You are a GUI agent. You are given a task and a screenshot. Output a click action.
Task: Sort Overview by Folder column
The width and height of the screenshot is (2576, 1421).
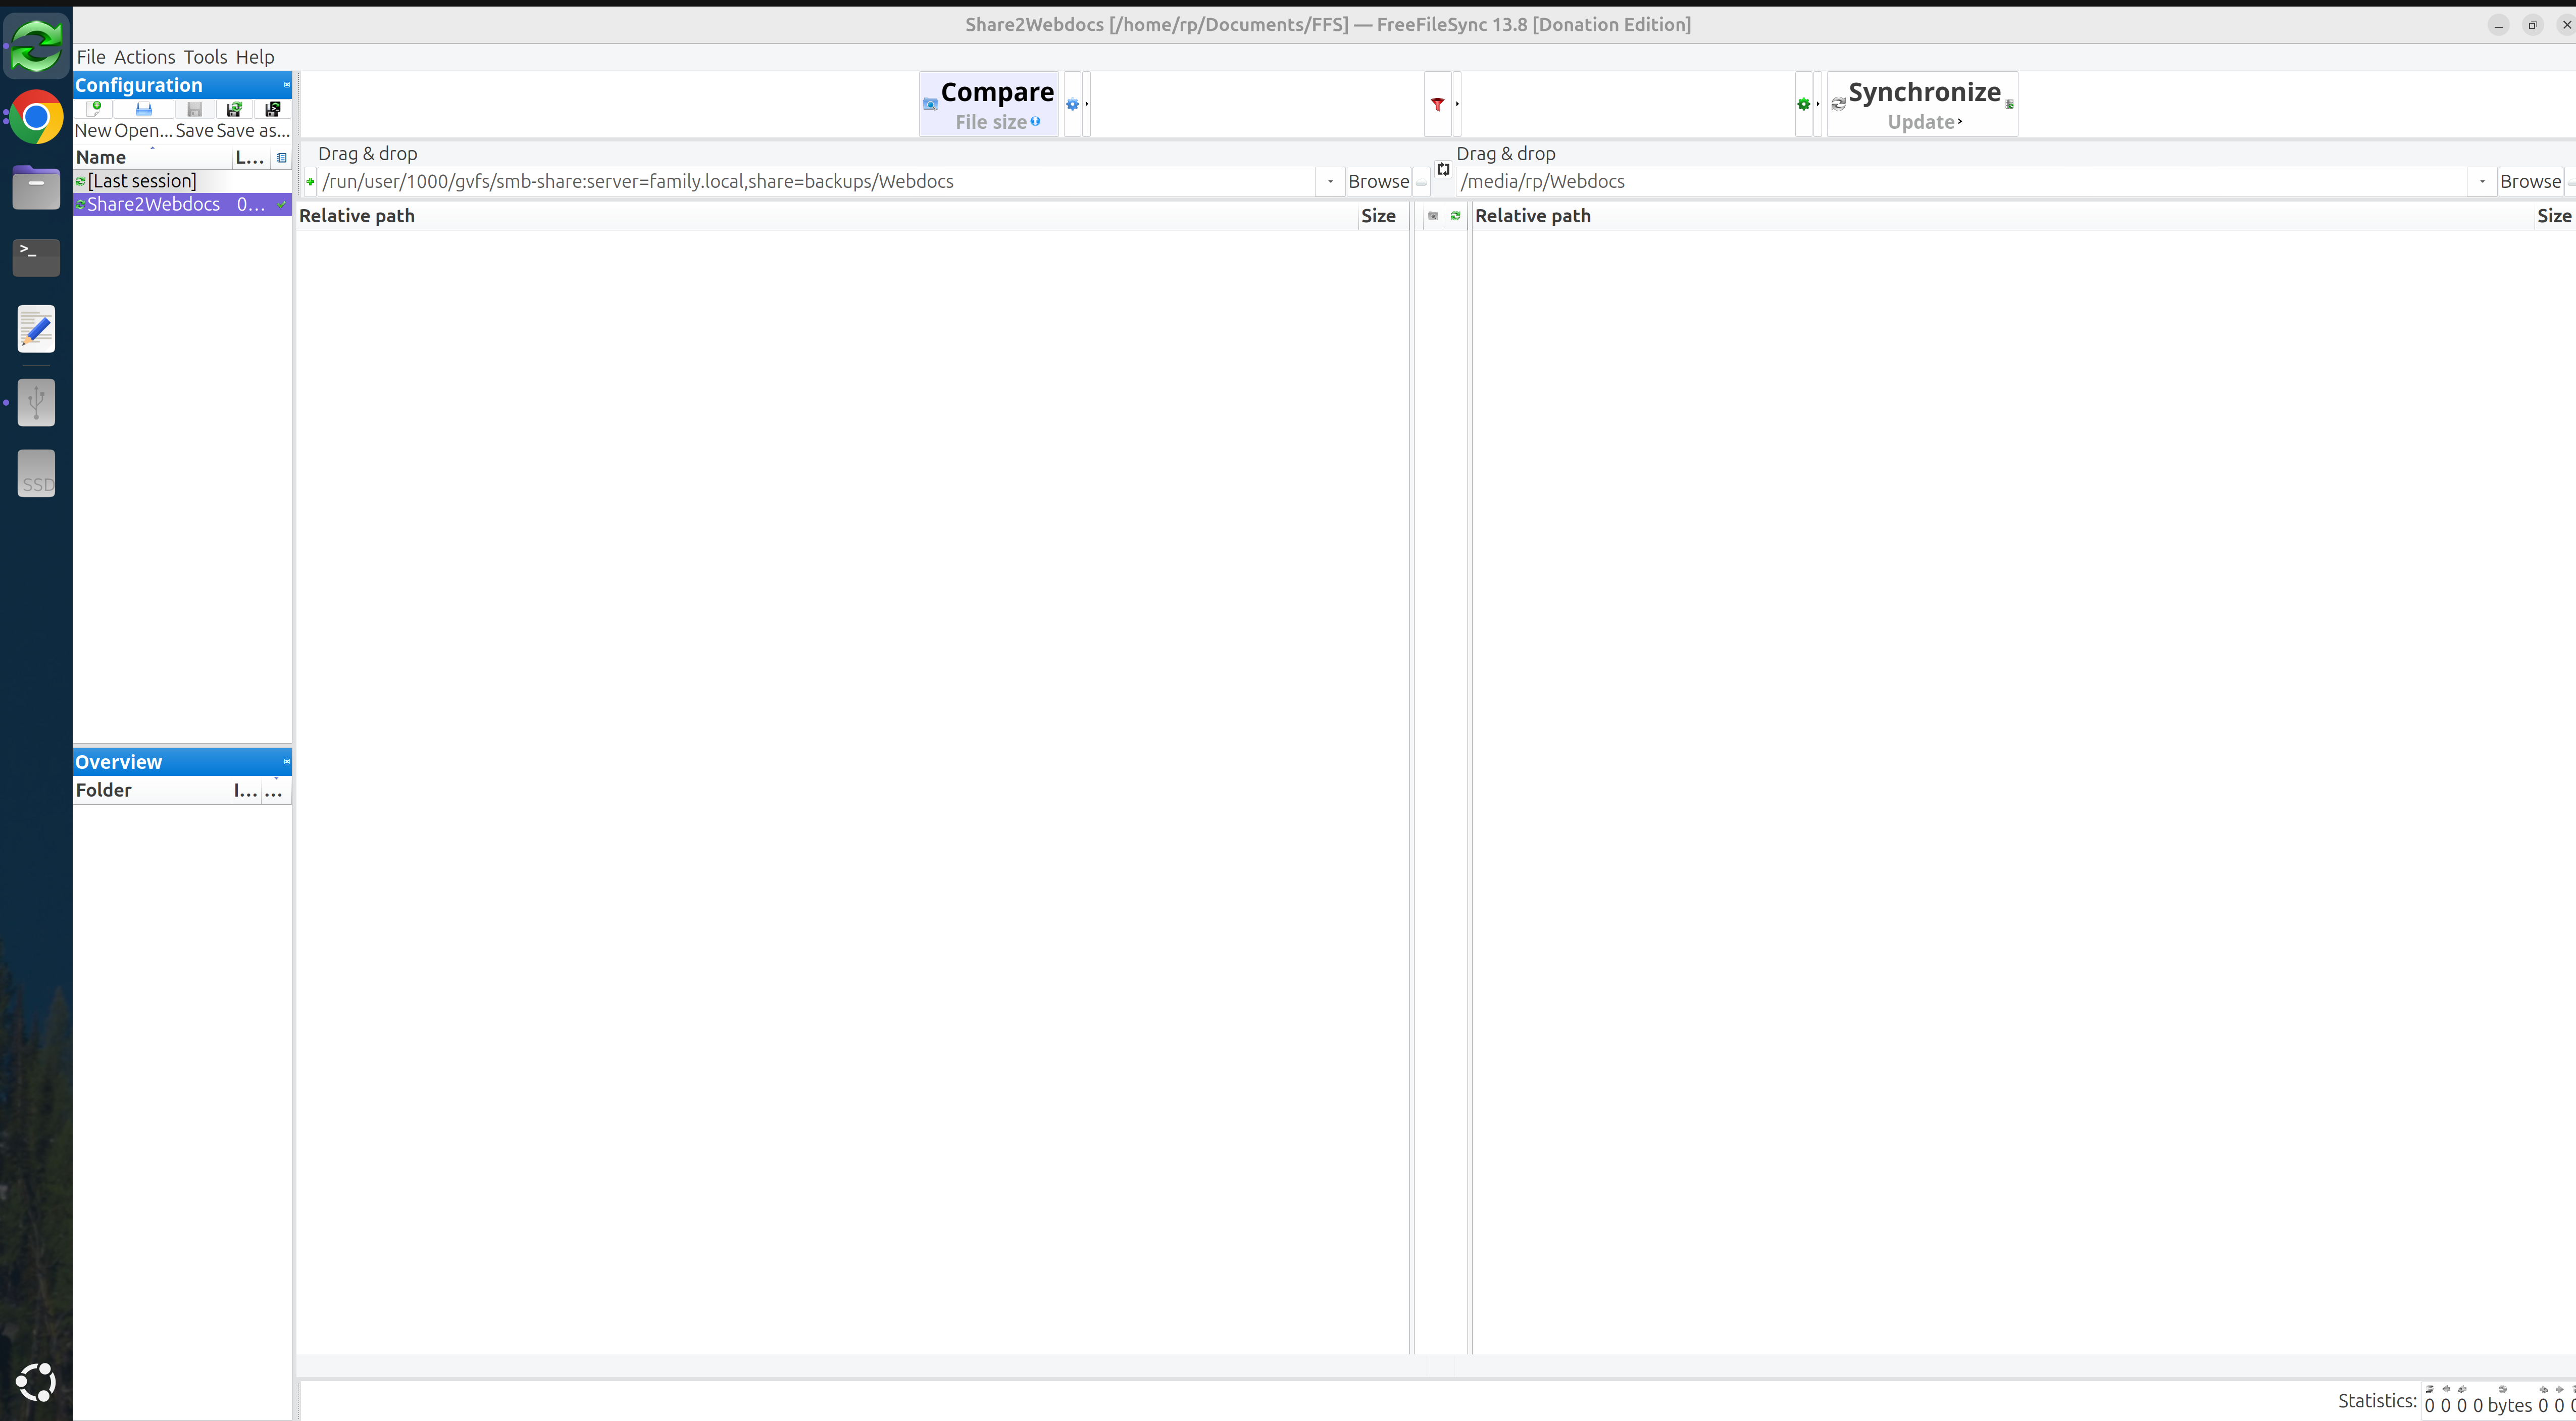(x=152, y=791)
